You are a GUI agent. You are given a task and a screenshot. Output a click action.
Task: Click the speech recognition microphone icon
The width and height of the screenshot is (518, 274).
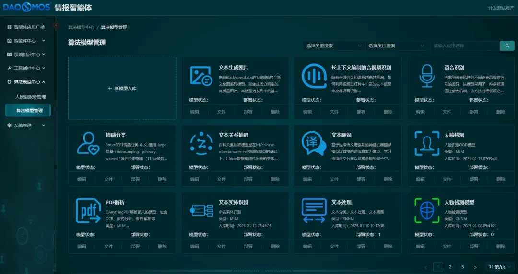[x=426, y=76]
